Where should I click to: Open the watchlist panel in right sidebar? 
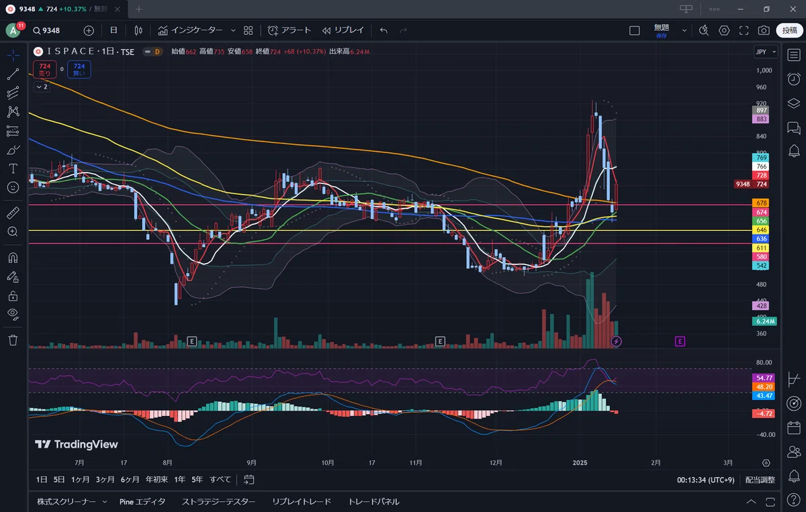tap(793, 55)
